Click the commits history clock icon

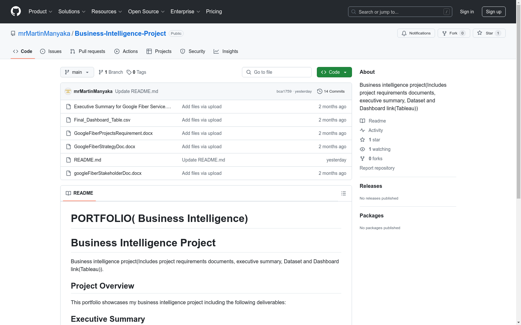tap(320, 91)
